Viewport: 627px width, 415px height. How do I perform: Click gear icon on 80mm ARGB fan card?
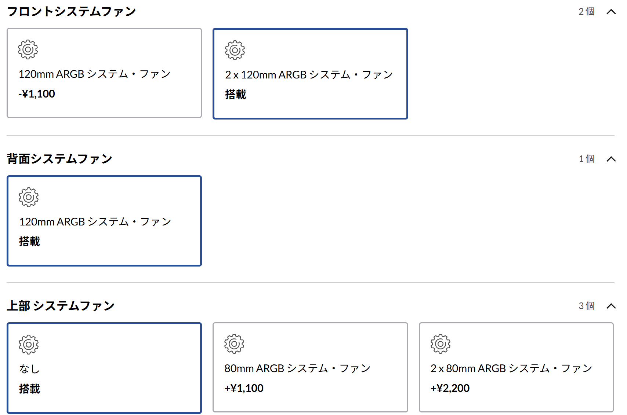click(x=234, y=344)
